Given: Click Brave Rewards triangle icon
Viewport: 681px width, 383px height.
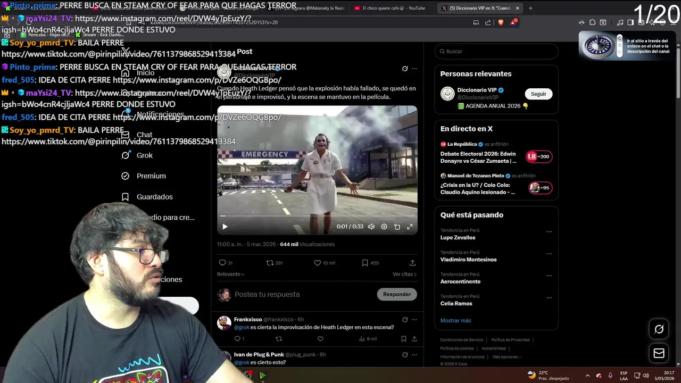Looking at the screenshot, I should click(x=513, y=22).
